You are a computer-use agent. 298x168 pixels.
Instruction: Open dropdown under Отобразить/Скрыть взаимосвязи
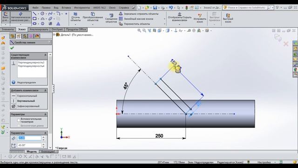point(179,24)
